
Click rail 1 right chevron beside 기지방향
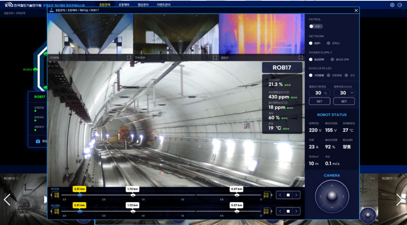coord(271,195)
